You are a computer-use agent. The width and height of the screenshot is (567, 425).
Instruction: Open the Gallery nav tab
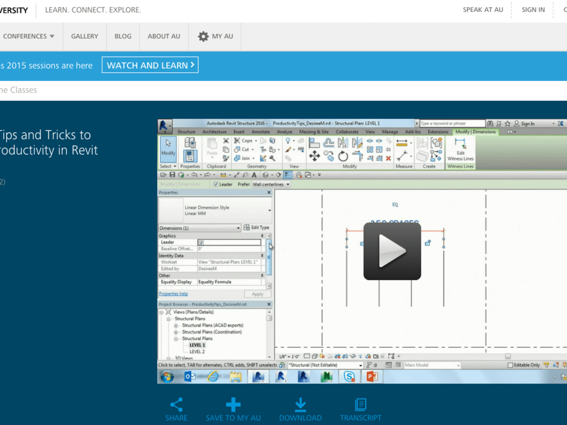tap(84, 36)
